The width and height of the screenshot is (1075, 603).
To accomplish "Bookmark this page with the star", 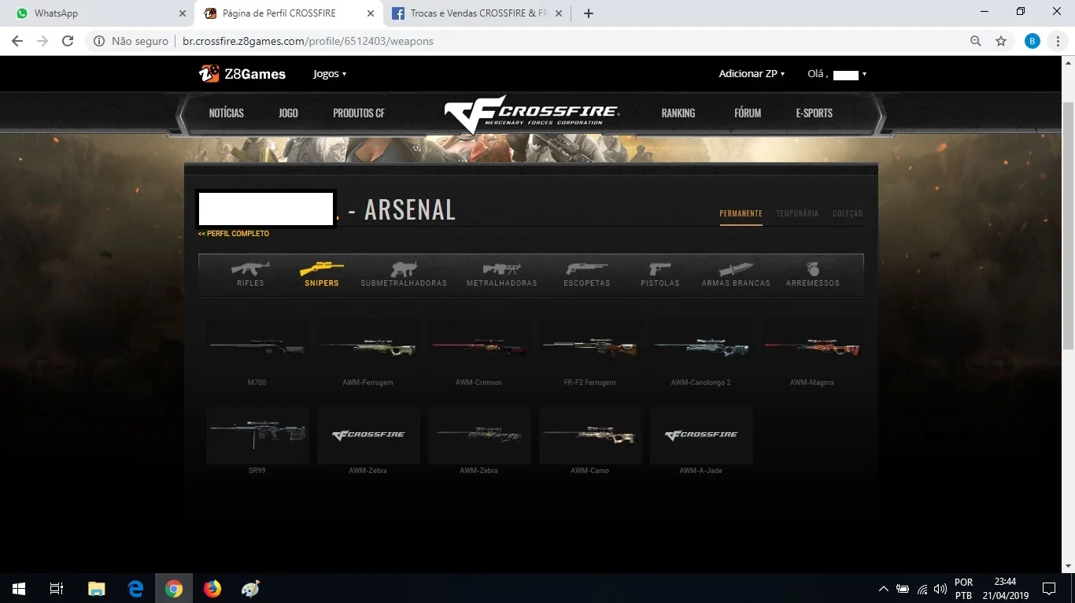I will coord(1001,41).
